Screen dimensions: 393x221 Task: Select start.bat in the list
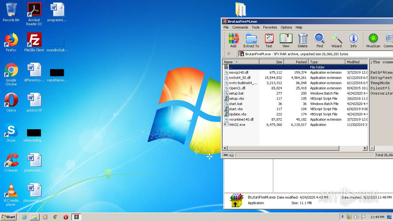295,104
